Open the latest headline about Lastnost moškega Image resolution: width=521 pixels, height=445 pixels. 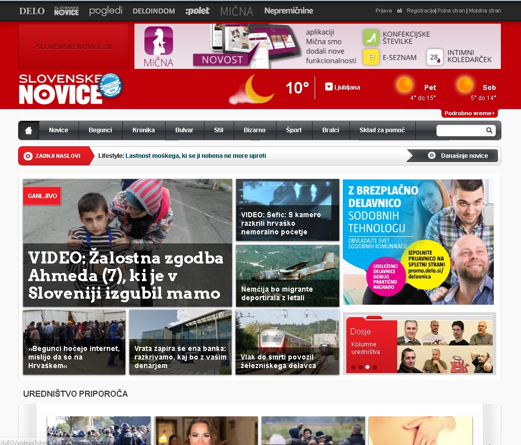point(195,156)
